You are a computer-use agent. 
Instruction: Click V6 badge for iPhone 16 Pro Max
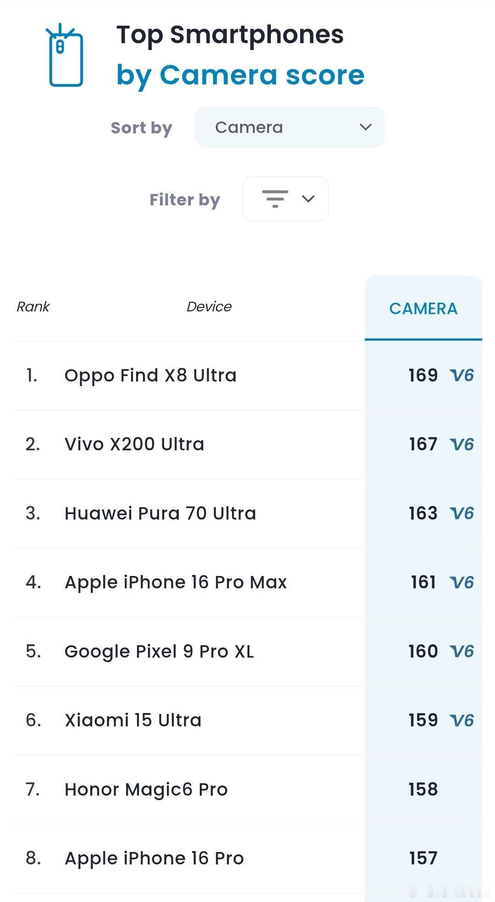(x=462, y=582)
